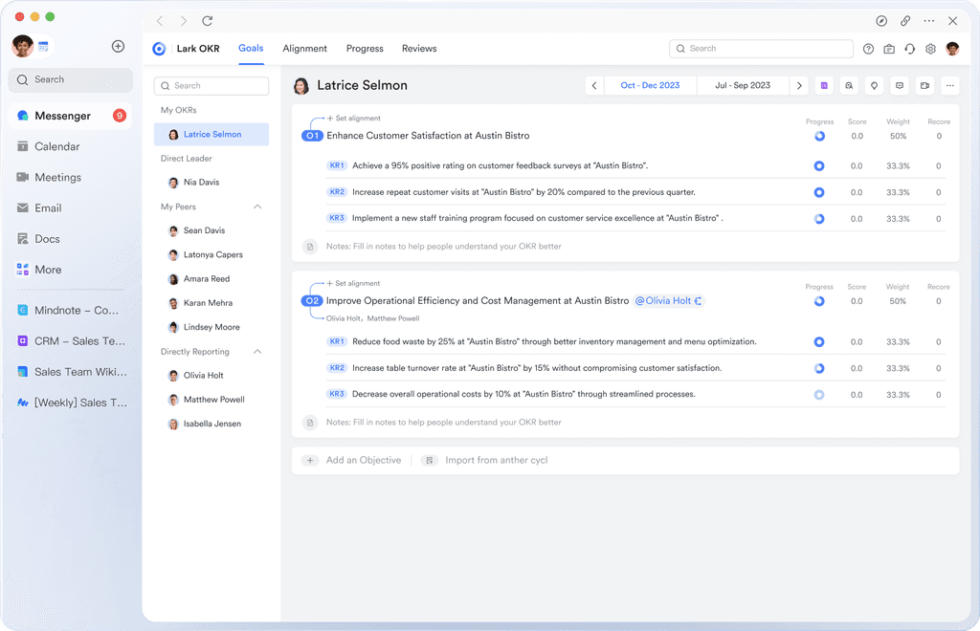Switch to the Reviews tab
Viewport: 980px width, 631px height.
coord(419,49)
